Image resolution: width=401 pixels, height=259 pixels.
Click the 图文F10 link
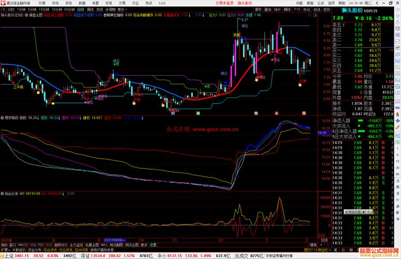(x=310, y=250)
